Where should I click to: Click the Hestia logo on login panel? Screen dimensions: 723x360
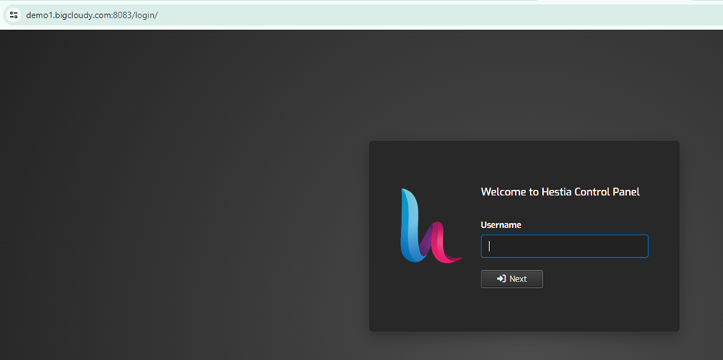(x=431, y=226)
